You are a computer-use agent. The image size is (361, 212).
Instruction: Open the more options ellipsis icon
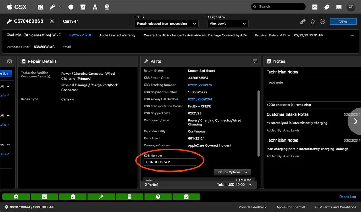click(323, 21)
